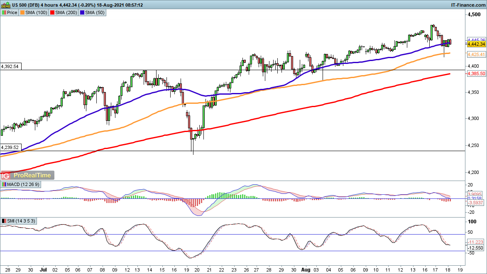Click the red SMA (200) color swatch
Viewport: 487px width, 274px height.
pyautogui.click(x=52, y=12)
